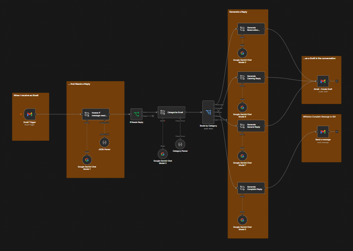353x251 pixels.
Task: Click the Model connector under Categorize Email
Action: (x=162, y=118)
